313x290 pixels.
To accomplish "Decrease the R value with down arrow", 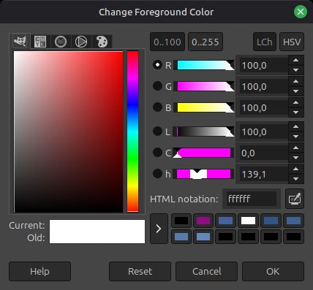I will click(x=296, y=70).
